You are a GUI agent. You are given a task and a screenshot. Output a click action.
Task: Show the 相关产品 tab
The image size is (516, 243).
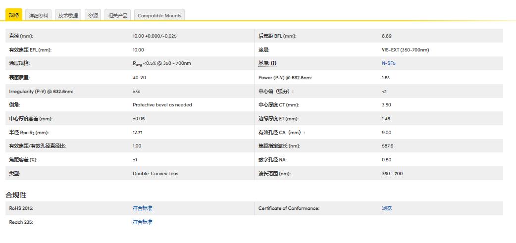point(118,15)
